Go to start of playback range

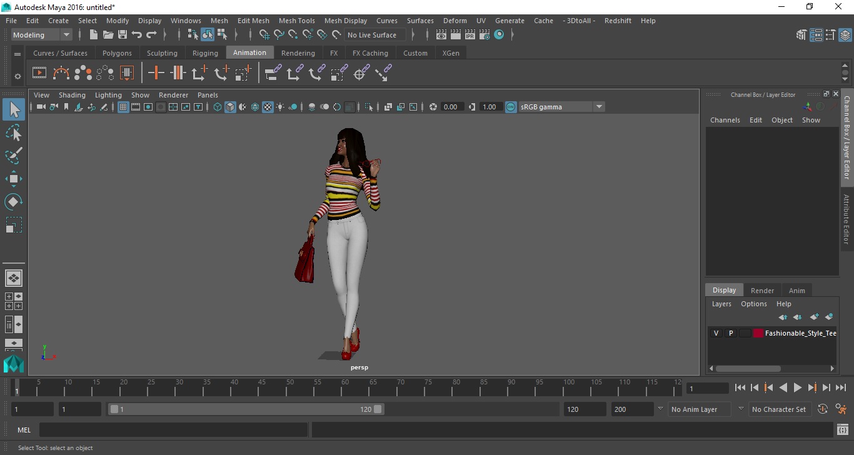[x=740, y=388]
